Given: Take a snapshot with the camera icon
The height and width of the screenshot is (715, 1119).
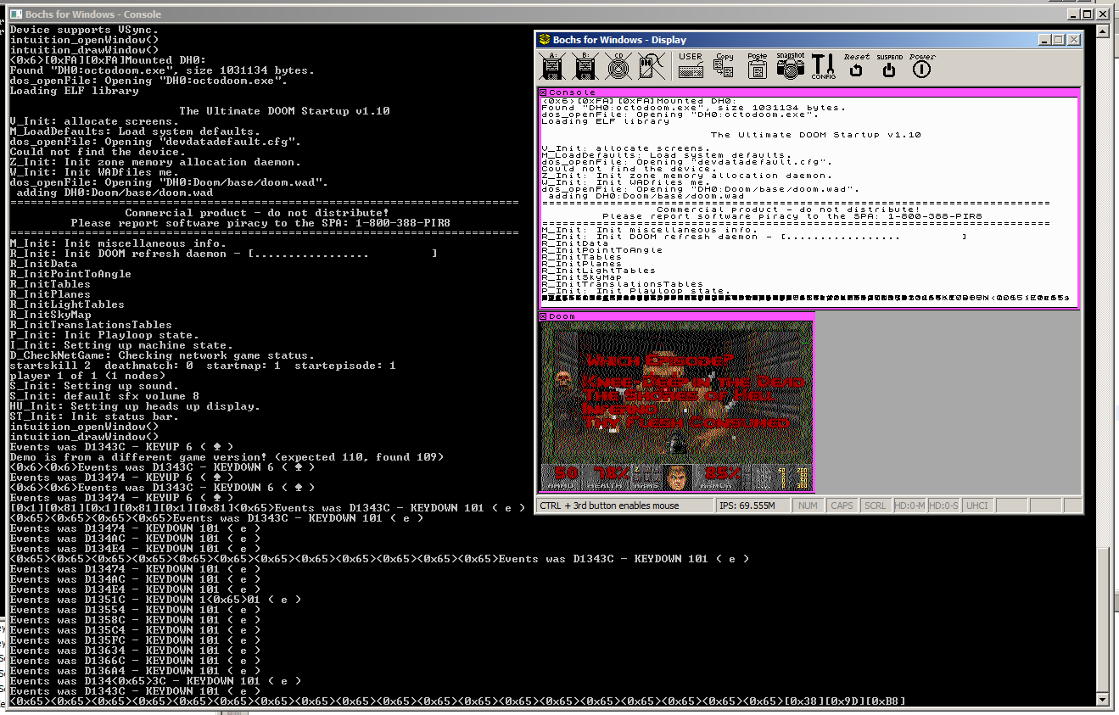Looking at the screenshot, I should pos(790,65).
